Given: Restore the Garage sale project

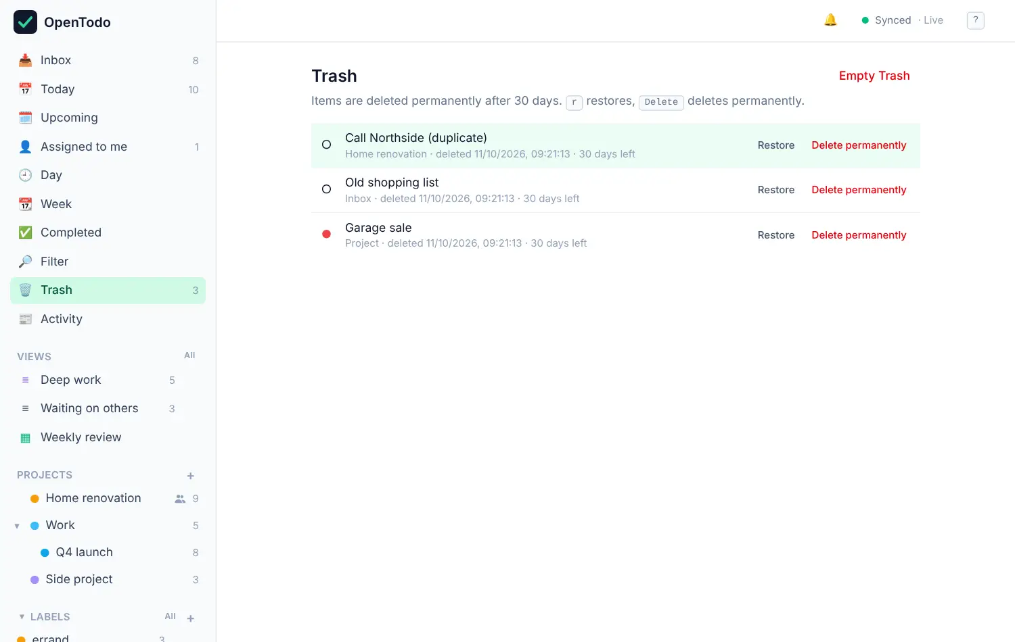Looking at the screenshot, I should [x=775, y=235].
